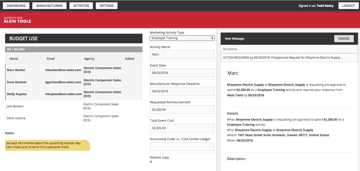
Task: Click the Recipients field in New Message
Action: click(x=289, y=49)
